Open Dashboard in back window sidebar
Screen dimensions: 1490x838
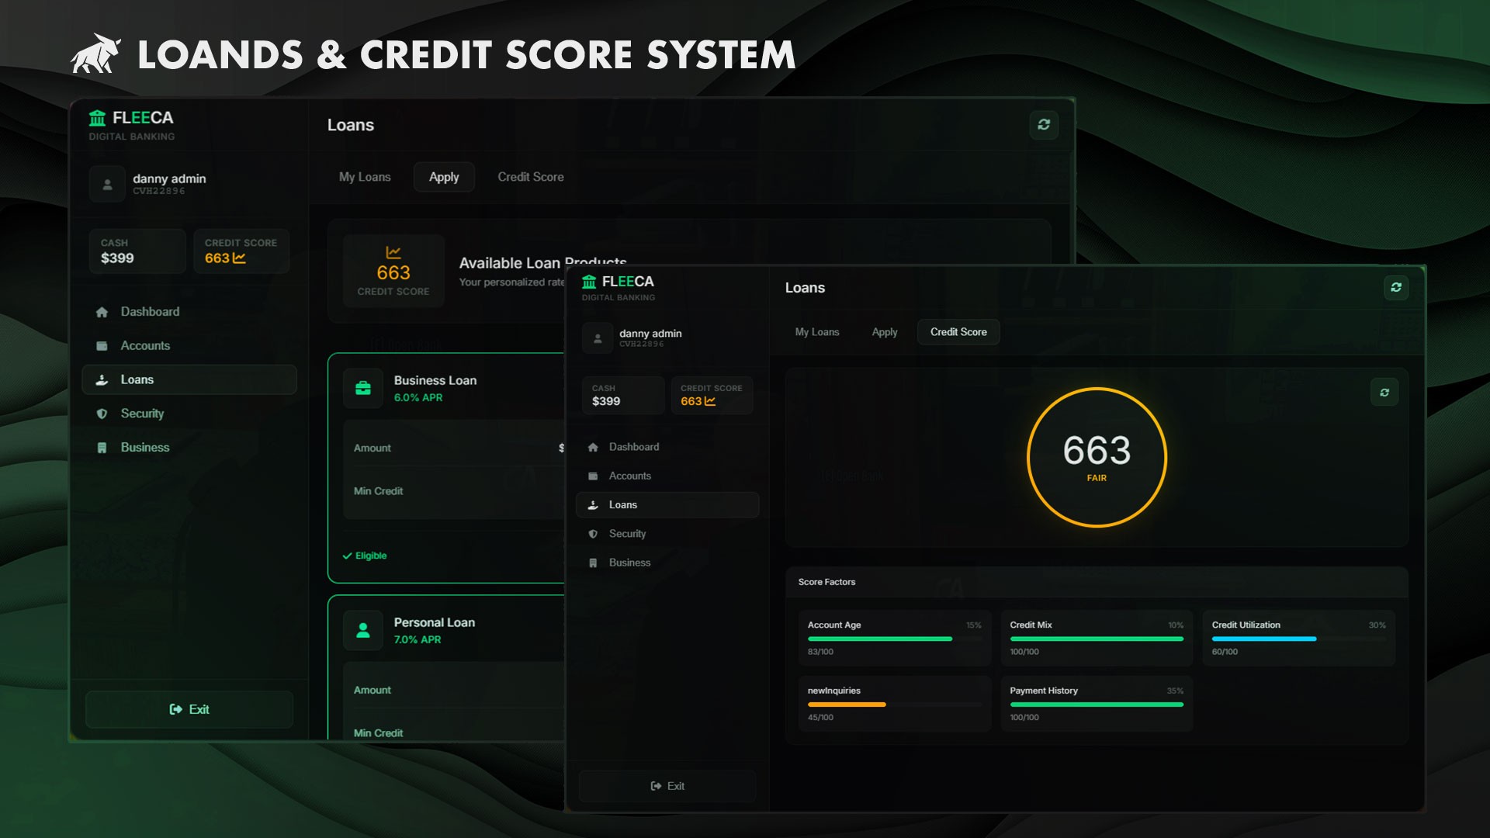(x=150, y=311)
